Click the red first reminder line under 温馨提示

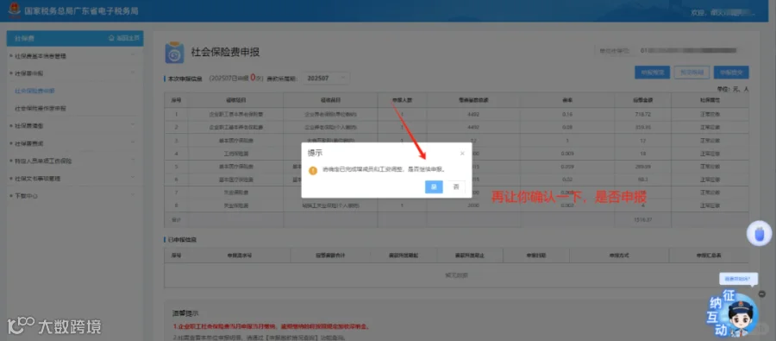[272, 327]
